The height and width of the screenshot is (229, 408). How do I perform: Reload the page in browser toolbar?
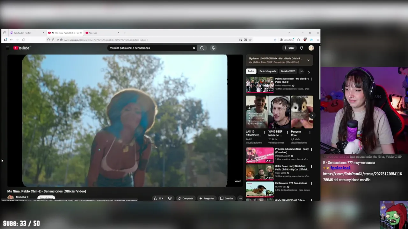pyautogui.click(x=23, y=40)
